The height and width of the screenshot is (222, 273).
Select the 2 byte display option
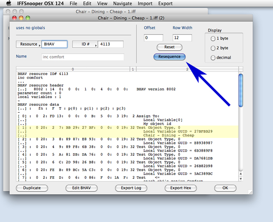point(213,48)
